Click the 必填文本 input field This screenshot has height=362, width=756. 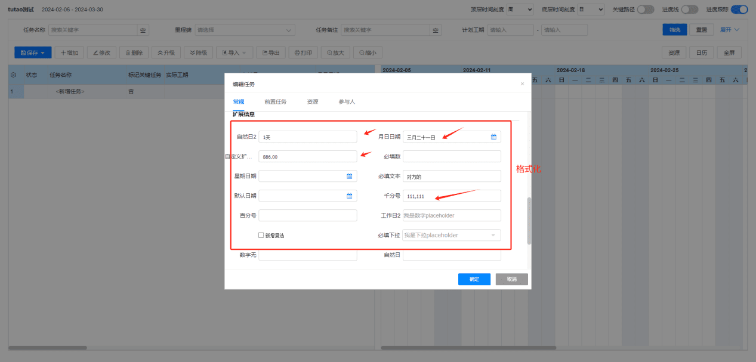[x=452, y=176]
